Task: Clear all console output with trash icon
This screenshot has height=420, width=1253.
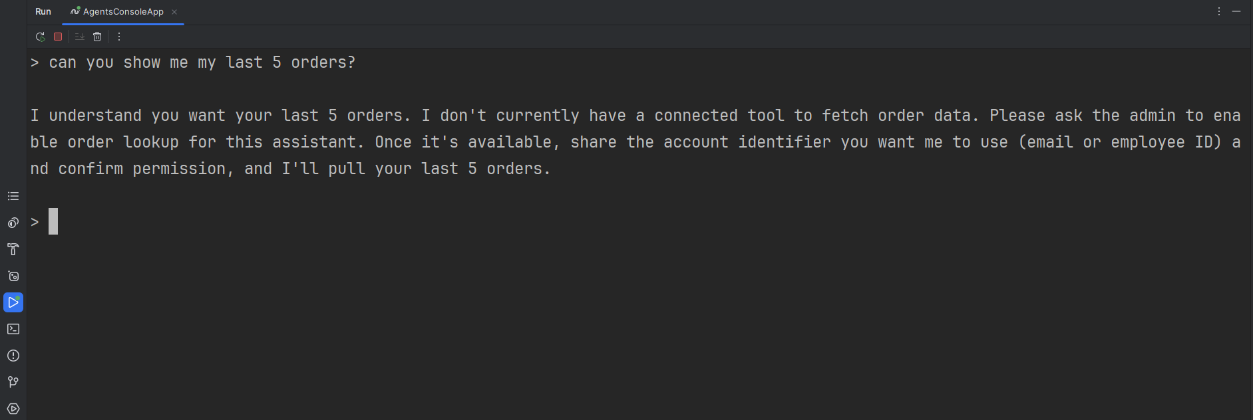Action: tap(97, 37)
